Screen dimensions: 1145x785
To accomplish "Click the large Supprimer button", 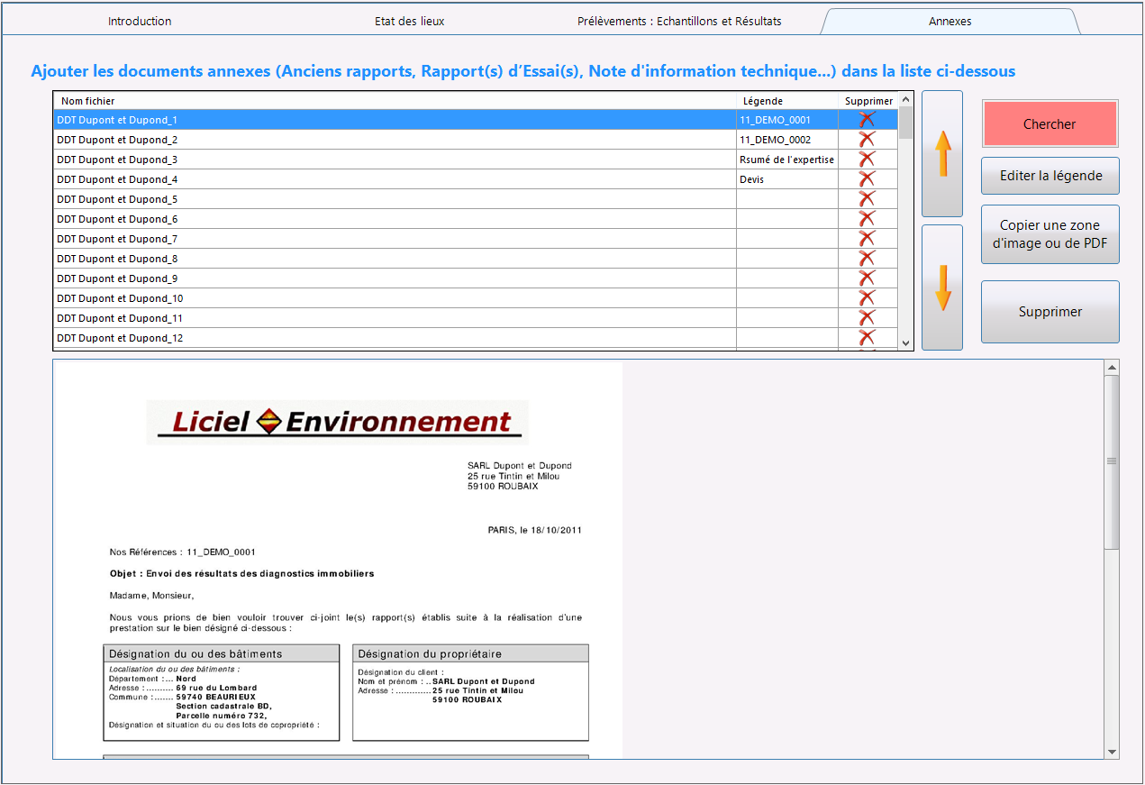I will click(1050, 312).
